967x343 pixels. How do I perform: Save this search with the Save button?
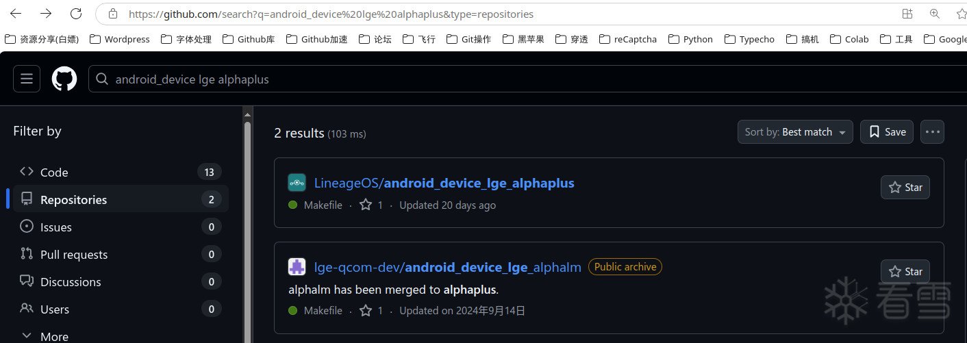click(886, 132)
